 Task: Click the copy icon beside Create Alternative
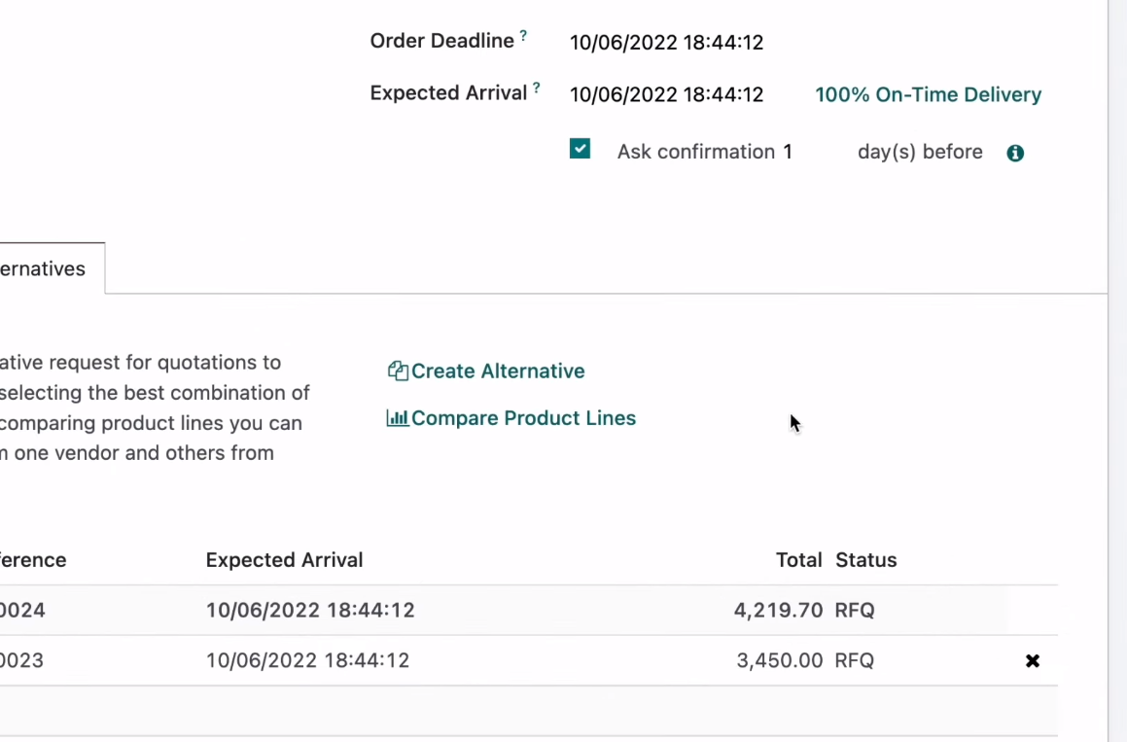[397, 371]
